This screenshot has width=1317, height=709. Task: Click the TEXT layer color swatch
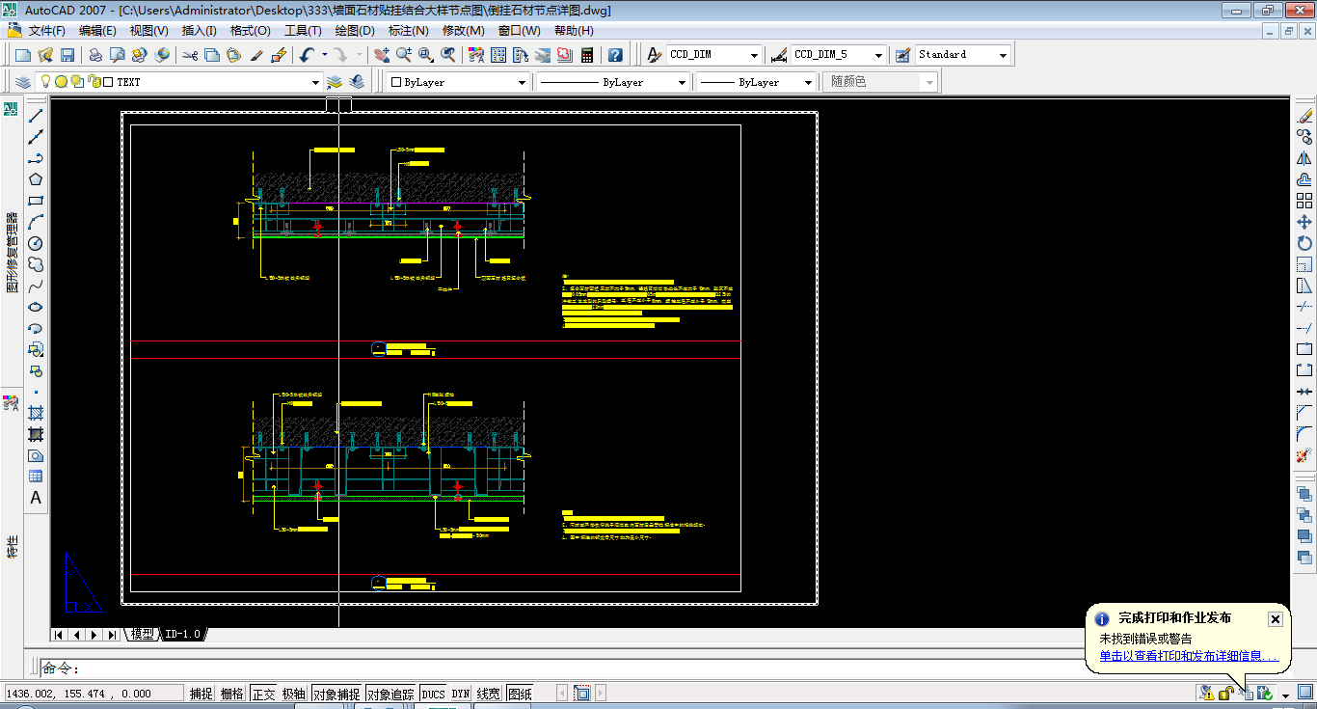click(x=108, y=83)
